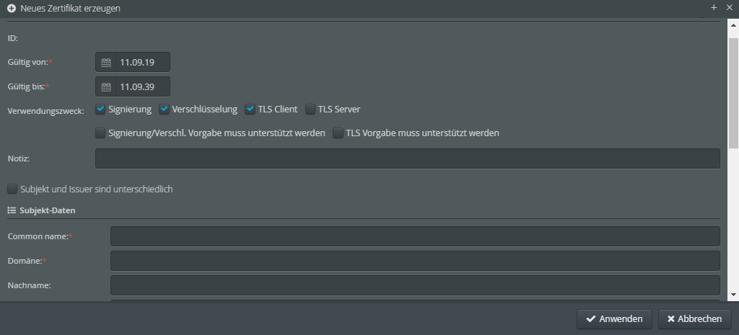Viewport: 739px width, 335px height.
Task: Open calendar picker for Gültig bis
Action: coord(106,86)
